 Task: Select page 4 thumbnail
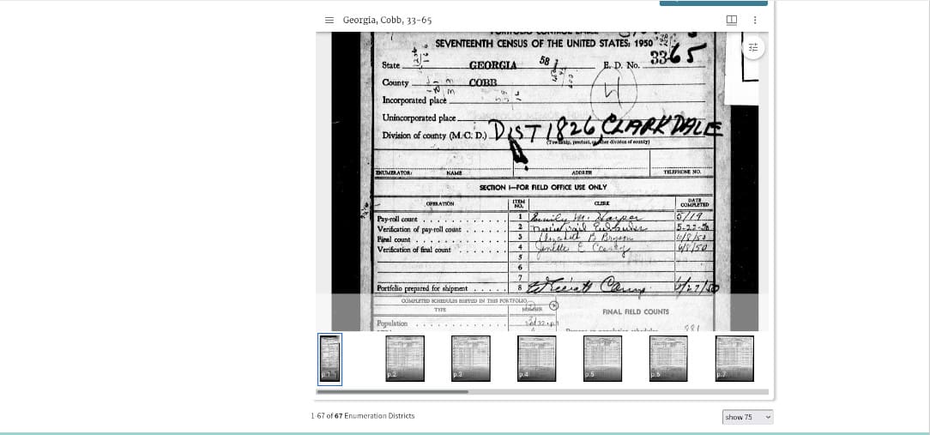point(537,359)
